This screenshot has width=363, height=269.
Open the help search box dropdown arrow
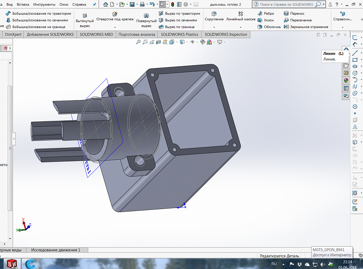coord(323,5)
